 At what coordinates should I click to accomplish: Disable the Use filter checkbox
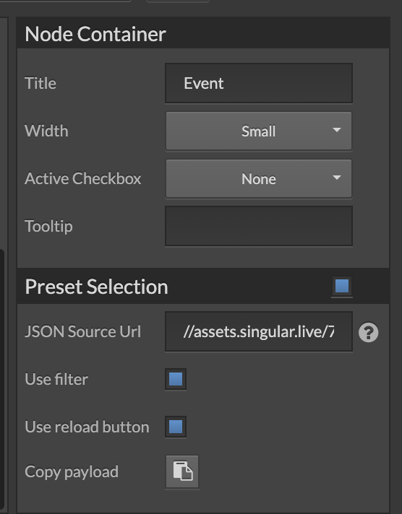[176, 379]
